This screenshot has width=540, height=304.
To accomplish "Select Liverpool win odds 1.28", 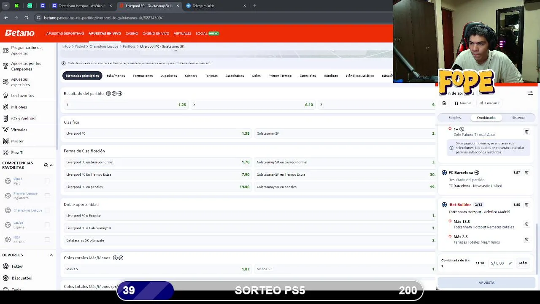I will tap(126, 105).
